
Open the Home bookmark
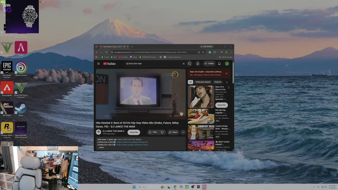[105, 57]
